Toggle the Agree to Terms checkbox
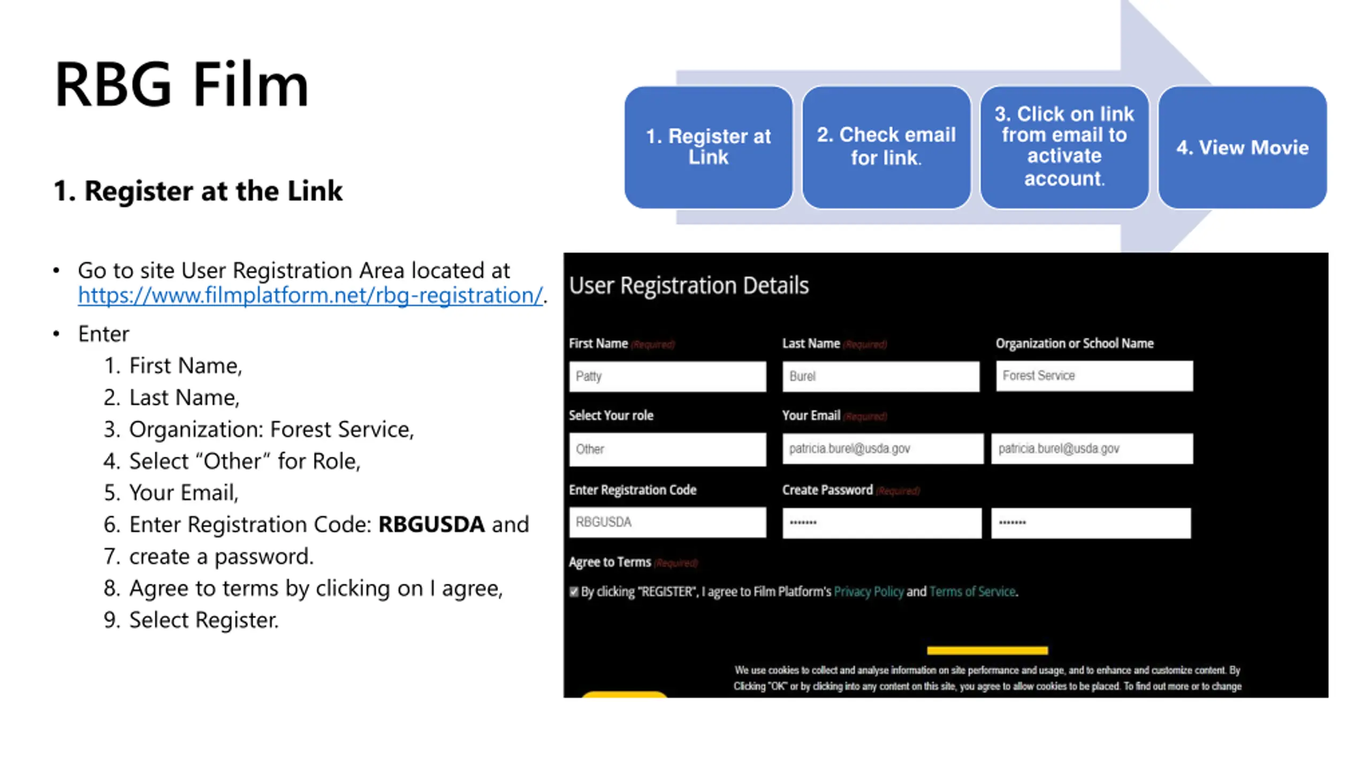This screenshot has height=770, width=1370. (574, 591)
